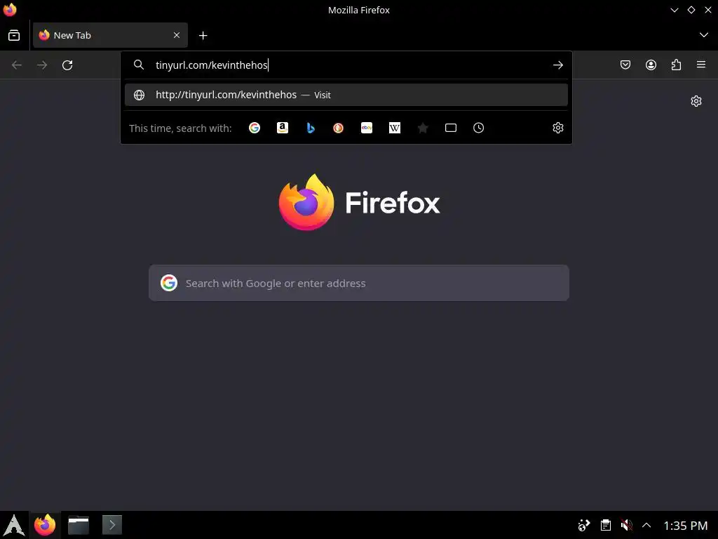Open Firefox from the taskbar
718x539 pixels.
tap(45, 525)
